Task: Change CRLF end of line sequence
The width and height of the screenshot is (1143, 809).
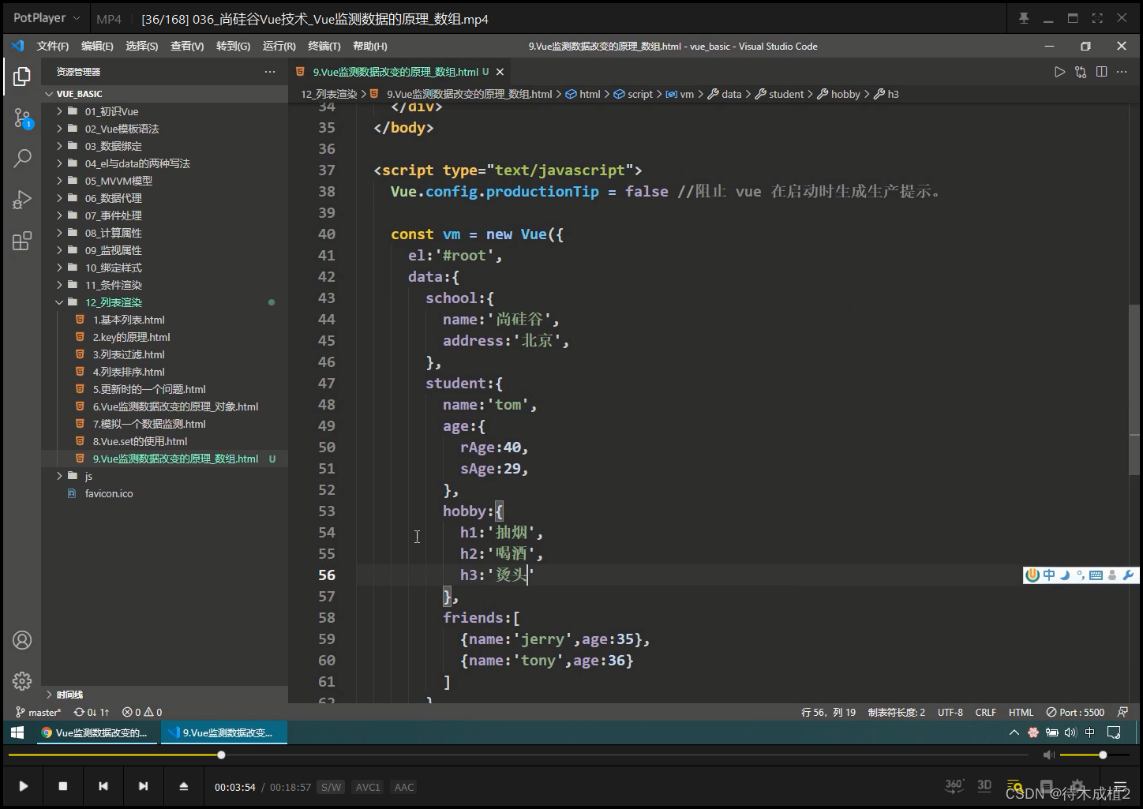Action: pos(985,712)
